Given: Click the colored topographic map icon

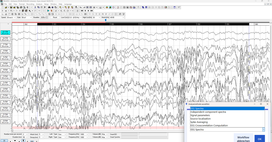Looking at the screenshot, I should pyautogui.click(x=107, y=7).
